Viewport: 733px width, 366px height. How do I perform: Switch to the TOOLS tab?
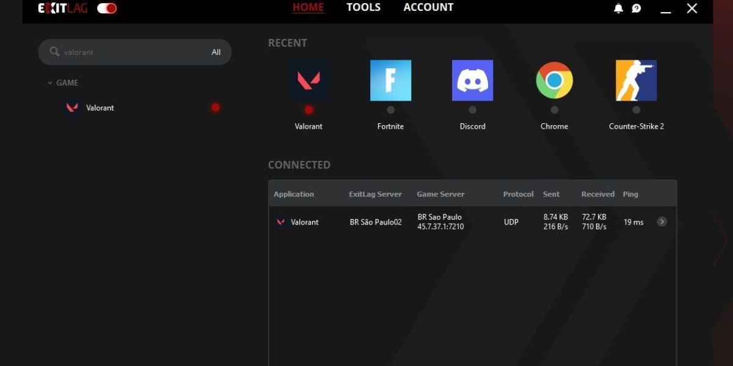click(x=363, y=7)
